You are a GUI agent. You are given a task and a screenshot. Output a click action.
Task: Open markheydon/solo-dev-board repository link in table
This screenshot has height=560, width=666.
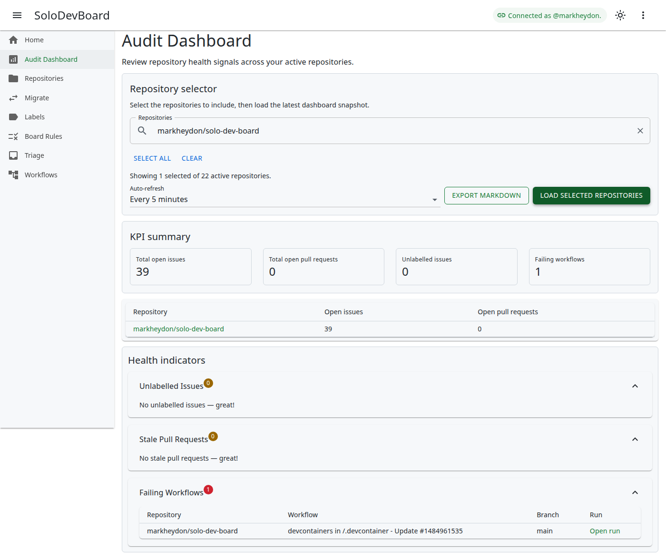[x=178, y=329]
